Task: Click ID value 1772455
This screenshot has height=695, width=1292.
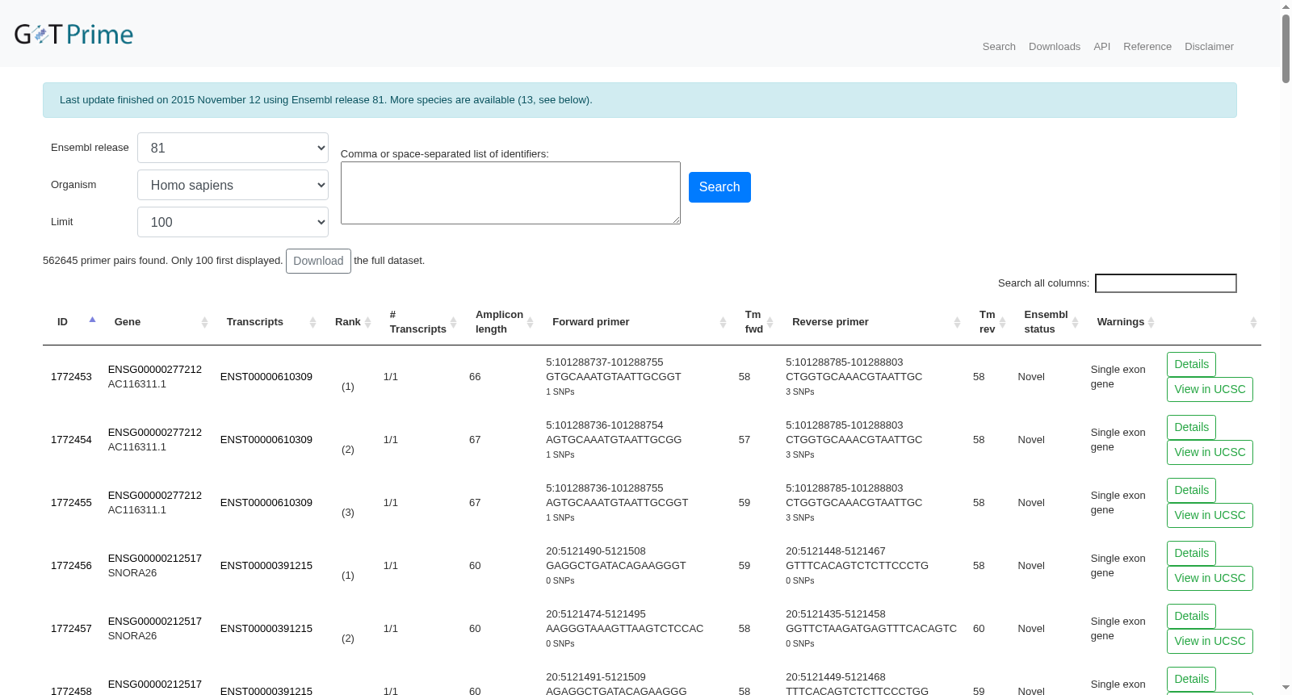Action: (71, 503)
